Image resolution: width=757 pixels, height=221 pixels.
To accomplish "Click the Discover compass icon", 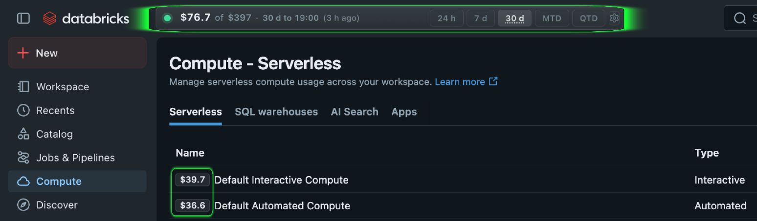I will (x=23, y=205).
